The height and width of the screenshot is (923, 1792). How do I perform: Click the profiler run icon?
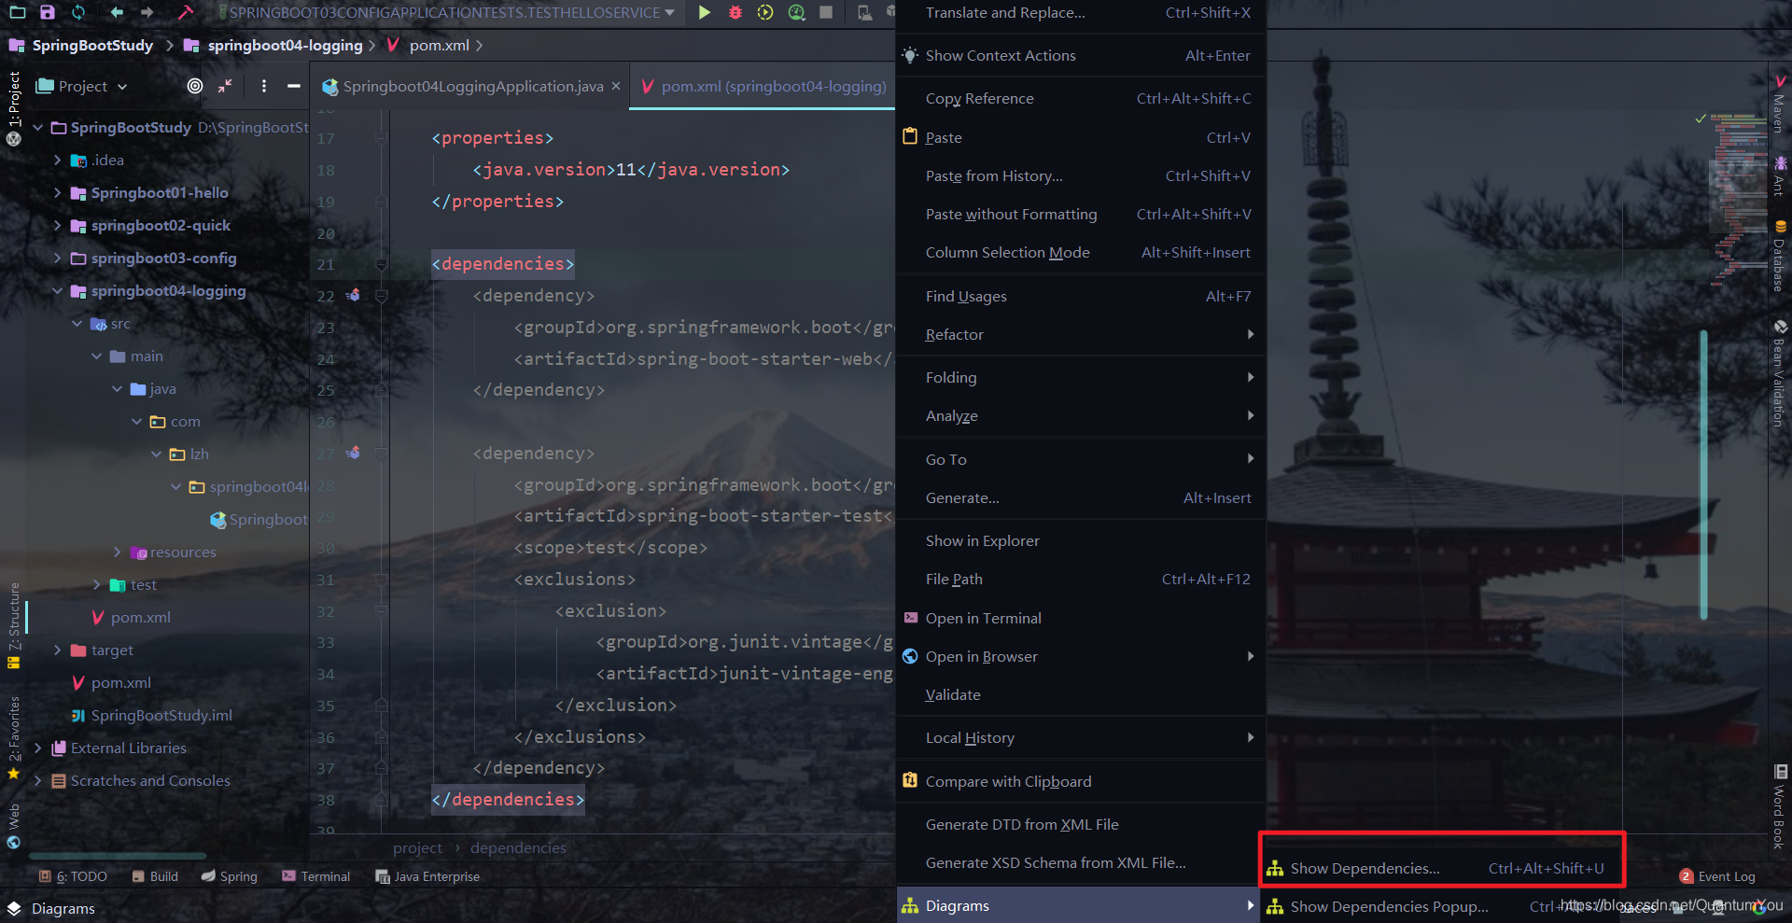[x=796, y=12]
